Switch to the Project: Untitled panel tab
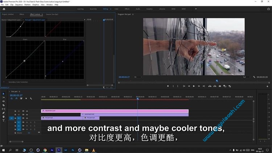The image size is (272, 153). tap(8, 15)
